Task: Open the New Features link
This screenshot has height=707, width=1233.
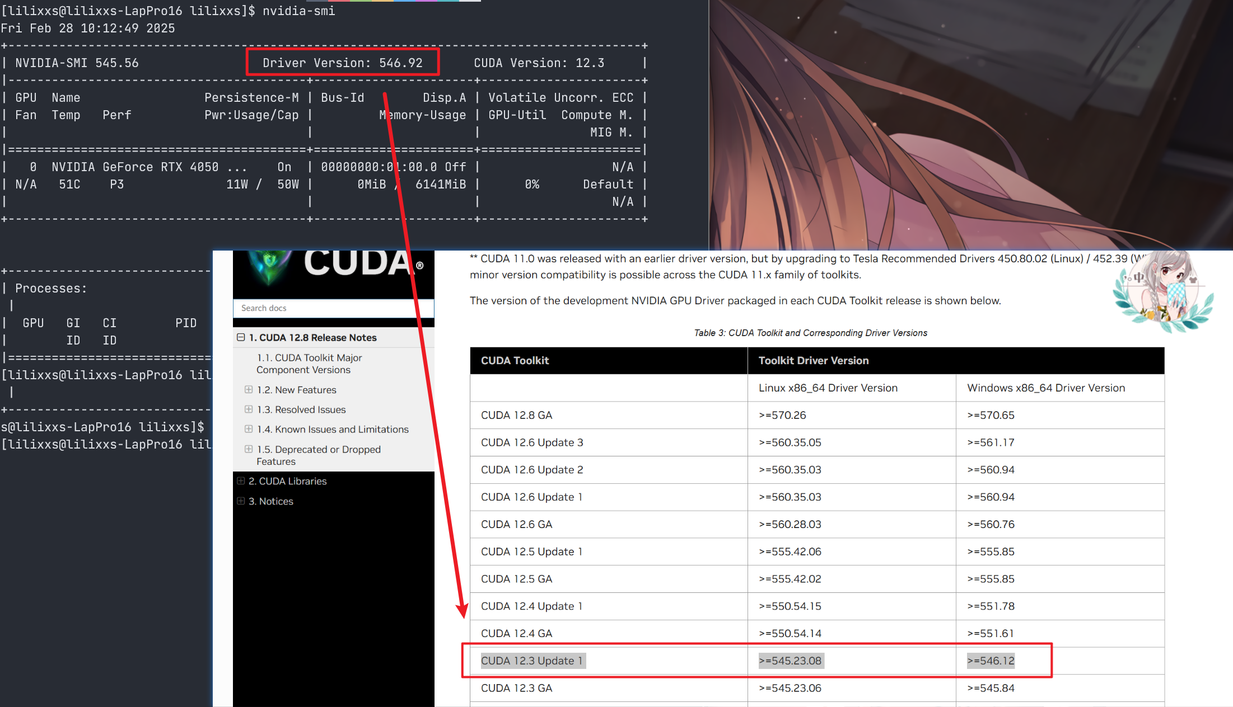Action: pos(305,390)
